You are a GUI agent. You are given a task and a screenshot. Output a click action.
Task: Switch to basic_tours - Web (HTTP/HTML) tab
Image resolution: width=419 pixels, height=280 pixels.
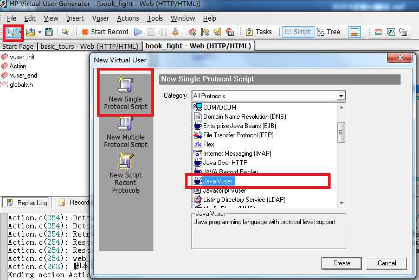(89, 47)
